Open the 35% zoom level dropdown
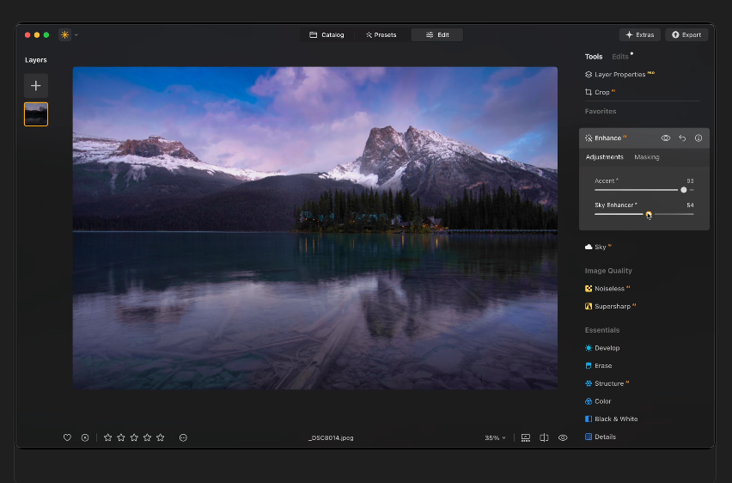The image size is (732, 483). point(495,437)
